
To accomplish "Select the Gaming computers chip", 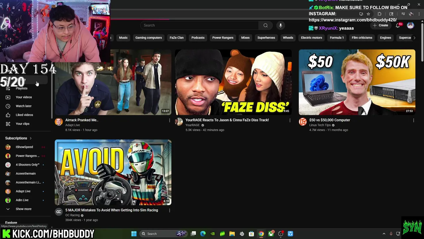I will click(148, 38).
